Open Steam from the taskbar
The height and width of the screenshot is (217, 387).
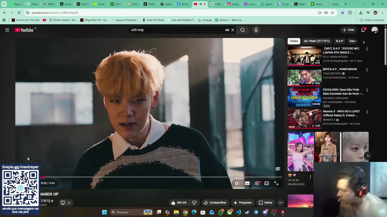(247, 212)
